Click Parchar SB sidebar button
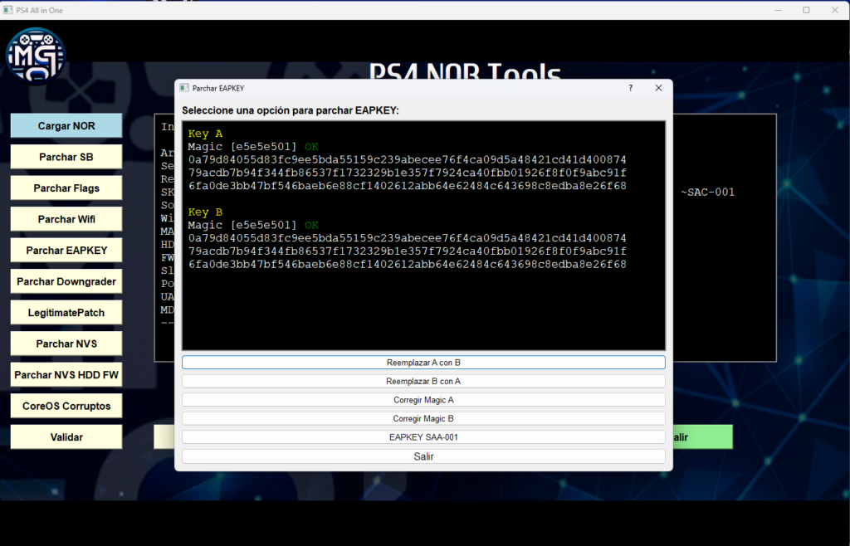 pyautogui.click(x=66, y=157)
